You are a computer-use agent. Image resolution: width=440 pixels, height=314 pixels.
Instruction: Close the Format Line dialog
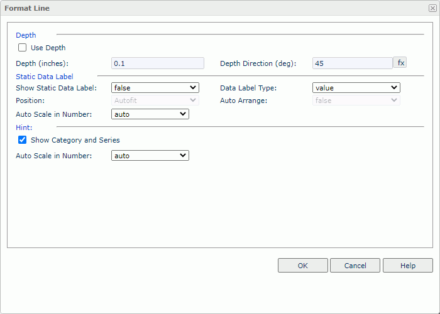tap(432, 8)
